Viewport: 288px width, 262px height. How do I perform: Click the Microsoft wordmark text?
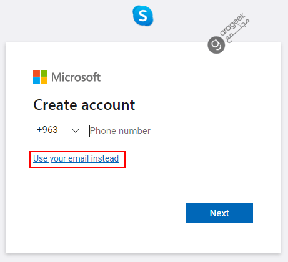click(x=76, y=77)
